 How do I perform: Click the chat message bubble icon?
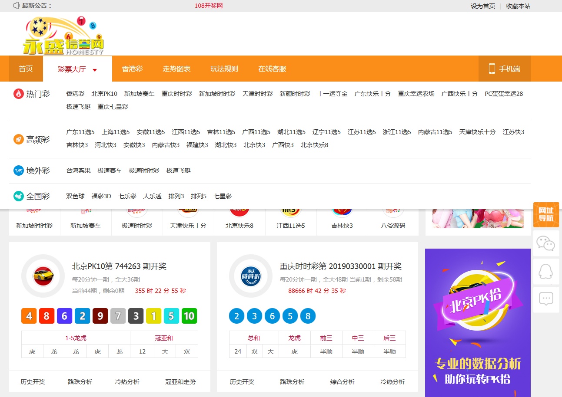point(546,299)
